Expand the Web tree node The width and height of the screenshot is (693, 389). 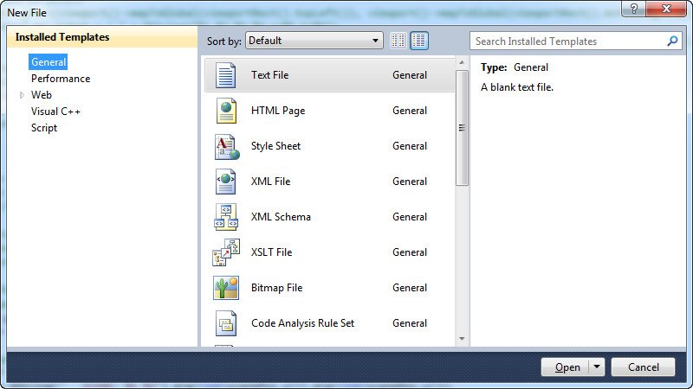22,95
